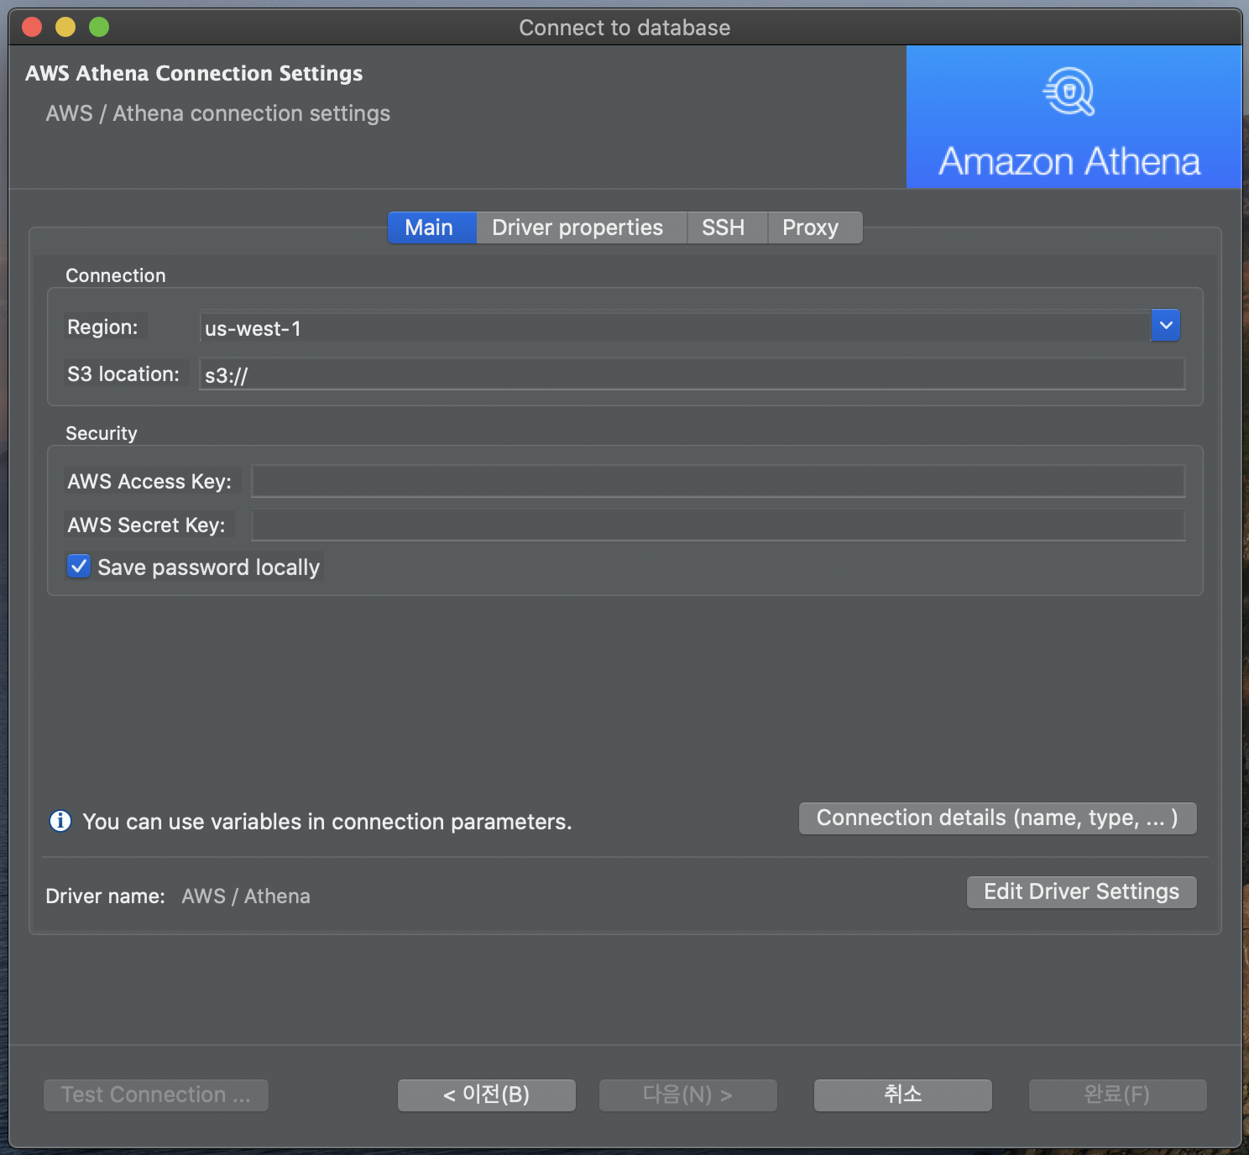Toggle the Save password locally checkbox
Viewport: 1249px width, 1155px height.
click(79, 567)
